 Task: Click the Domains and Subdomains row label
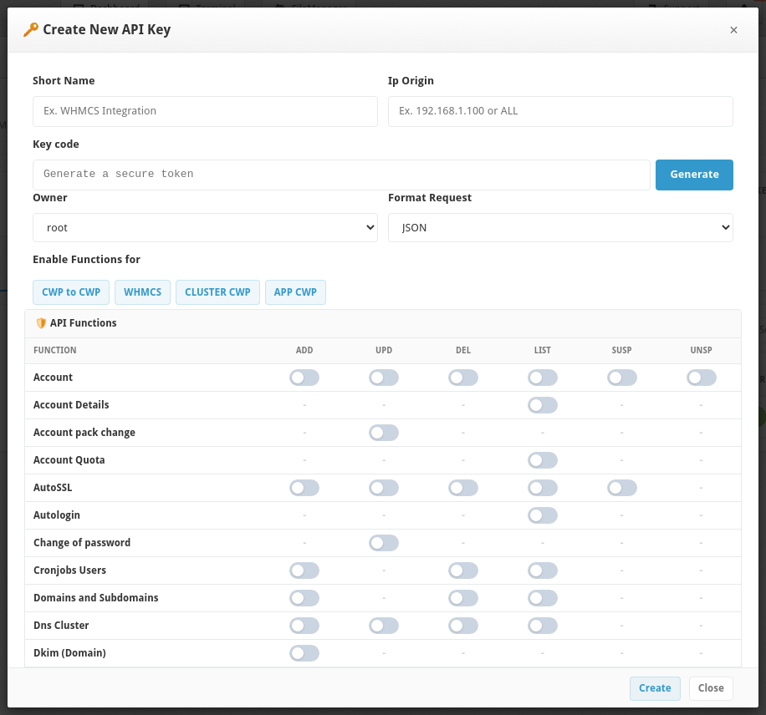[95, 598]
